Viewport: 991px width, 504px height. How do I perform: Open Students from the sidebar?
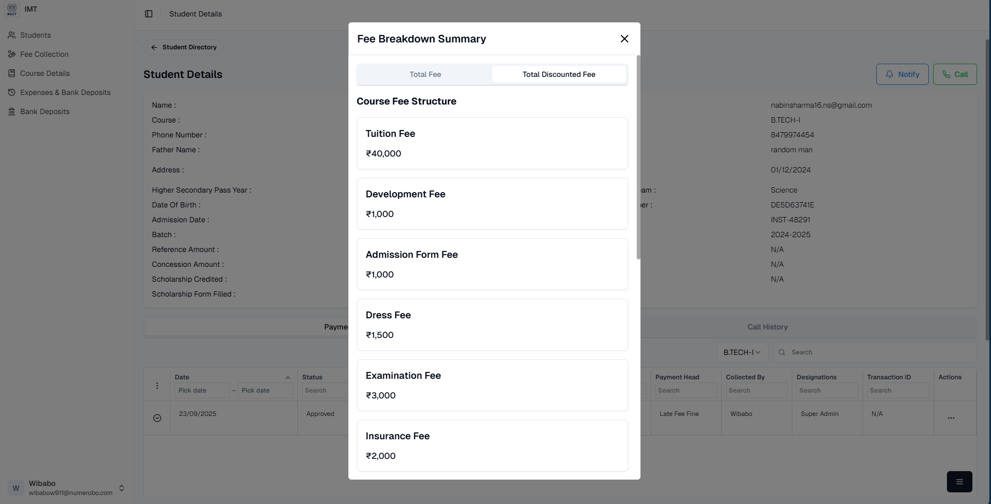pos(36,35)
